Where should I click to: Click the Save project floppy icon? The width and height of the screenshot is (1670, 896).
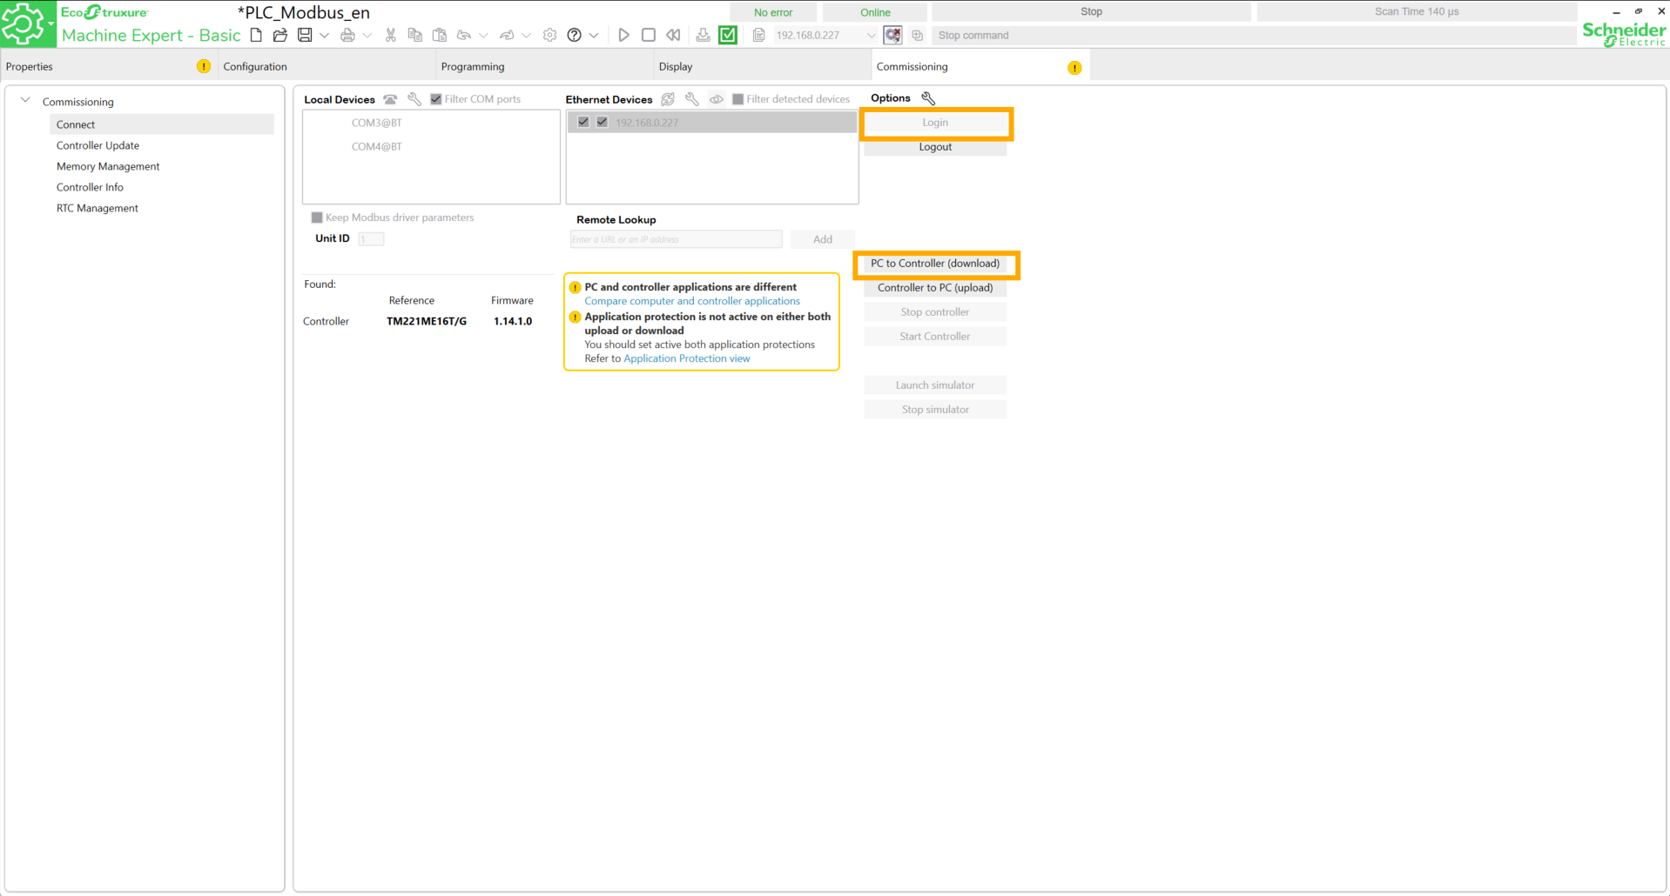(x=305, y=36)
